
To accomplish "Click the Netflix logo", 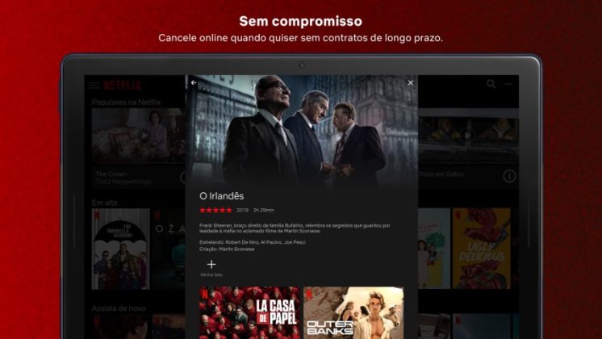I will tap(123, 86).
